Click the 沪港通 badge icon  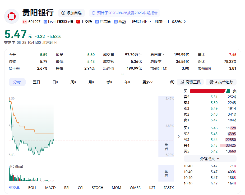pyautogui.click(x=97, y=22)
